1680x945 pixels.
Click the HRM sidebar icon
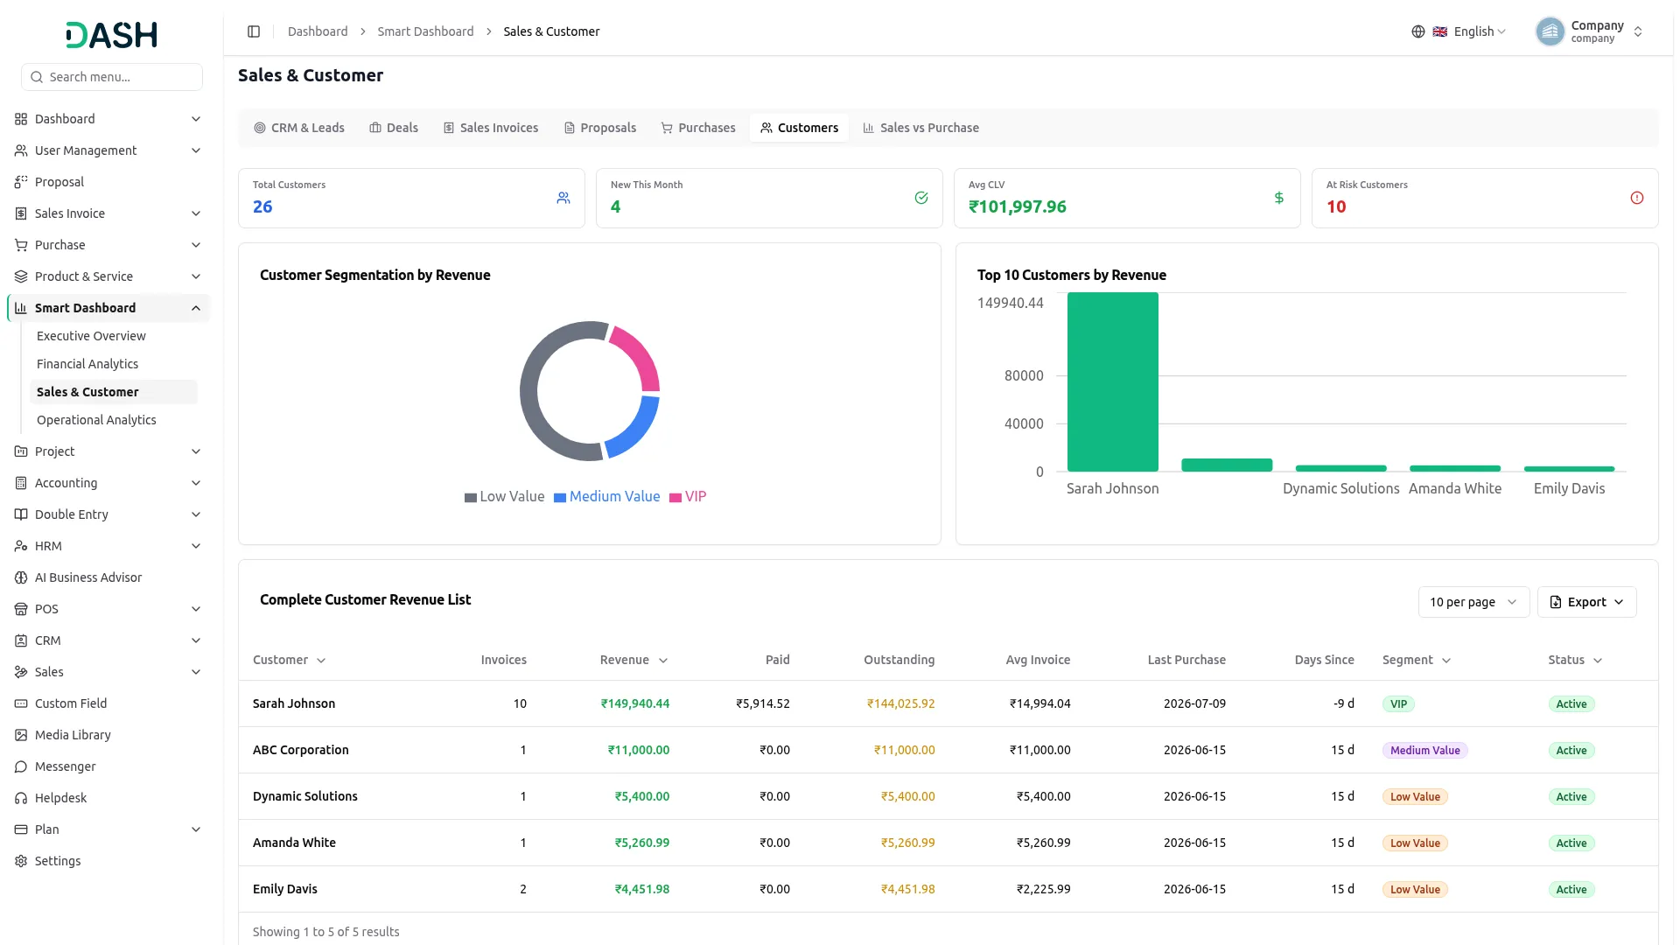21,546
